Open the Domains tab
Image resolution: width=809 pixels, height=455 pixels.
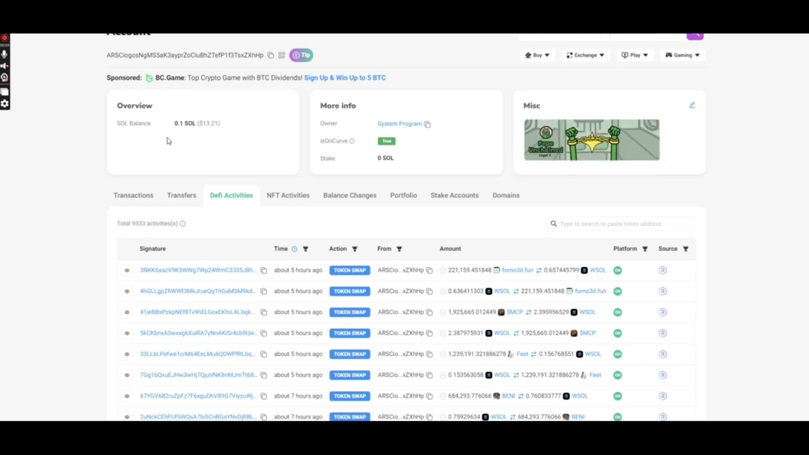(506, 195)
